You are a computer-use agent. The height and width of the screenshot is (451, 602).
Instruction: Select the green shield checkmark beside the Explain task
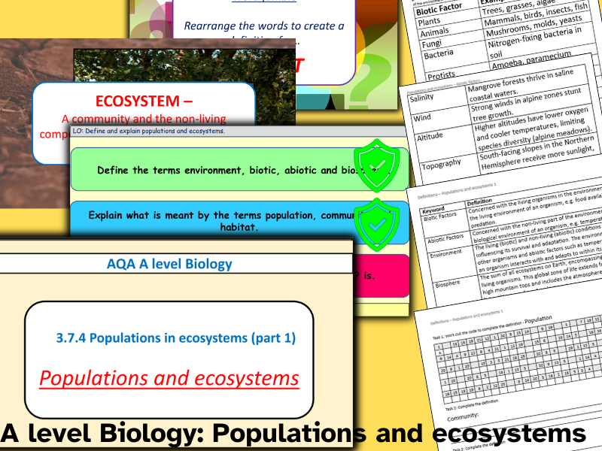[x=376, y=222]
